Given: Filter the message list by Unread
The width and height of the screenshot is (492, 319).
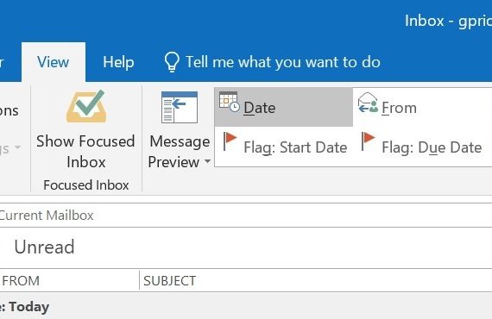Looking at the screenshot, I should tap(44, 247).
